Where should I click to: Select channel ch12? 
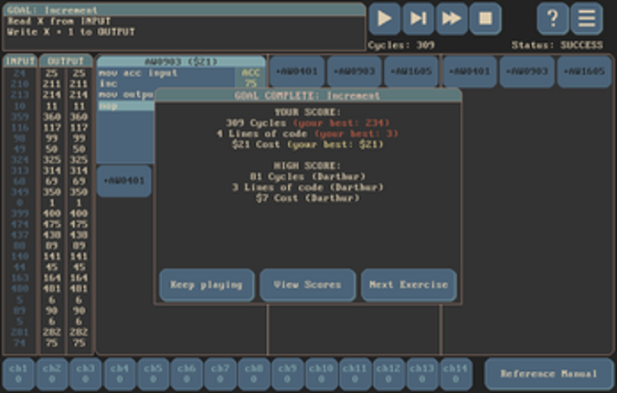[388, 374]
